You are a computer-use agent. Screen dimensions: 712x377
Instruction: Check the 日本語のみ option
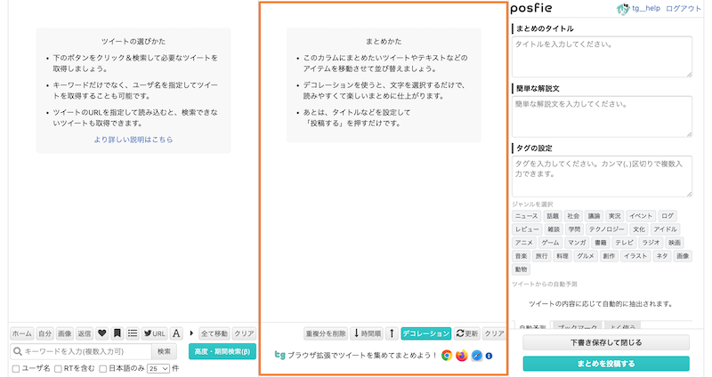103,368
